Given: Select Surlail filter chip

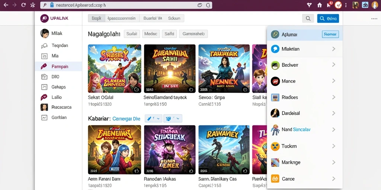Looking at the screenshot, I should click(x=132, y=34).
